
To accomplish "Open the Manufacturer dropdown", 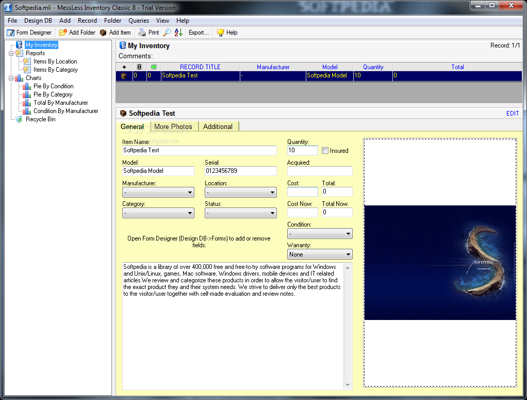I will 158,193.
